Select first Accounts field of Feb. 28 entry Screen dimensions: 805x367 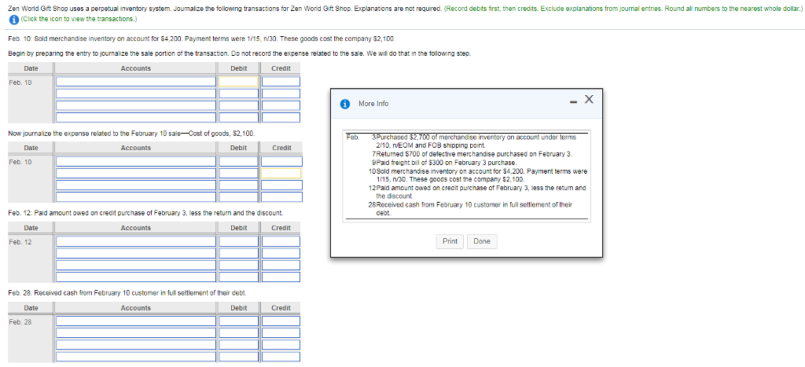[136, 321]
